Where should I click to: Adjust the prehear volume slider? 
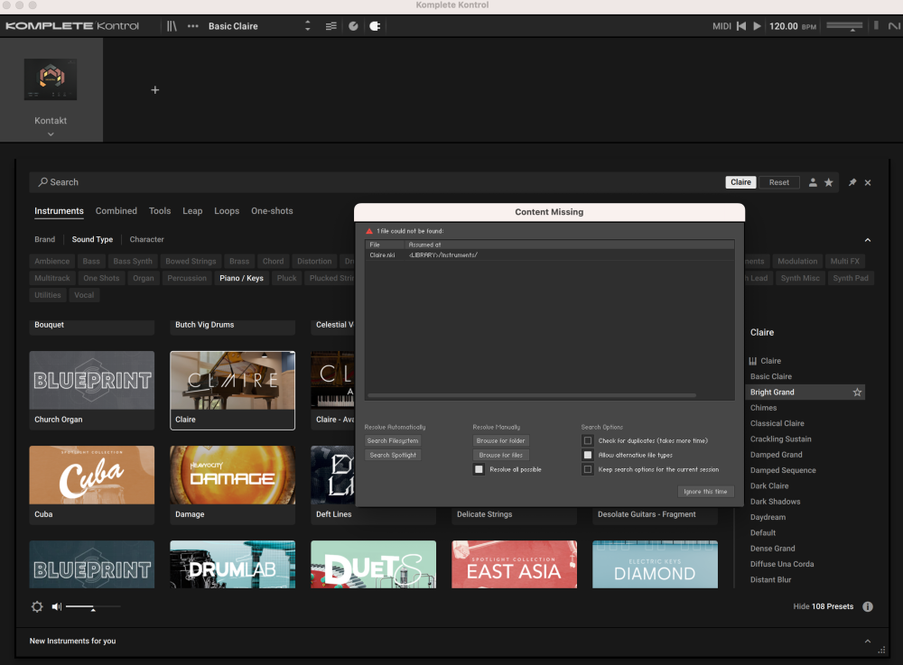[x=93, y=607]
